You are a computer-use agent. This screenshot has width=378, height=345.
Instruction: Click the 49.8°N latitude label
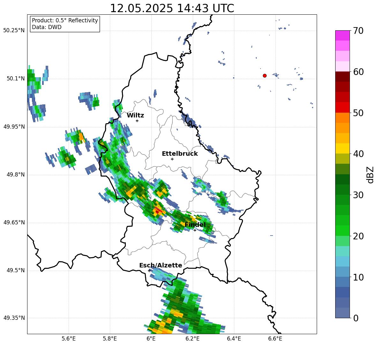point(15,175)
